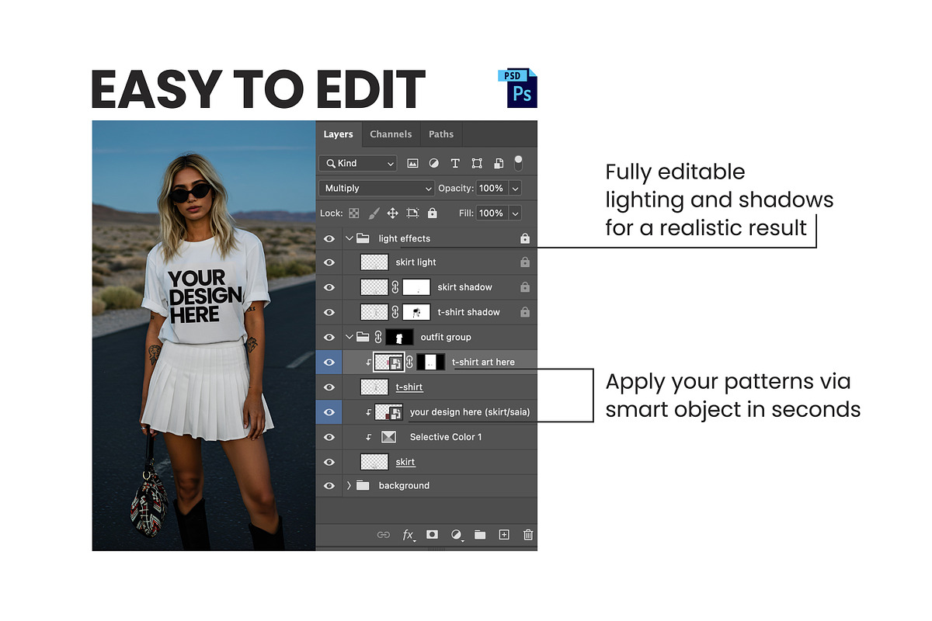932x621 pixels.
Task: Select skirt light layer thumbnail
Action: click(x=374, y=262)
